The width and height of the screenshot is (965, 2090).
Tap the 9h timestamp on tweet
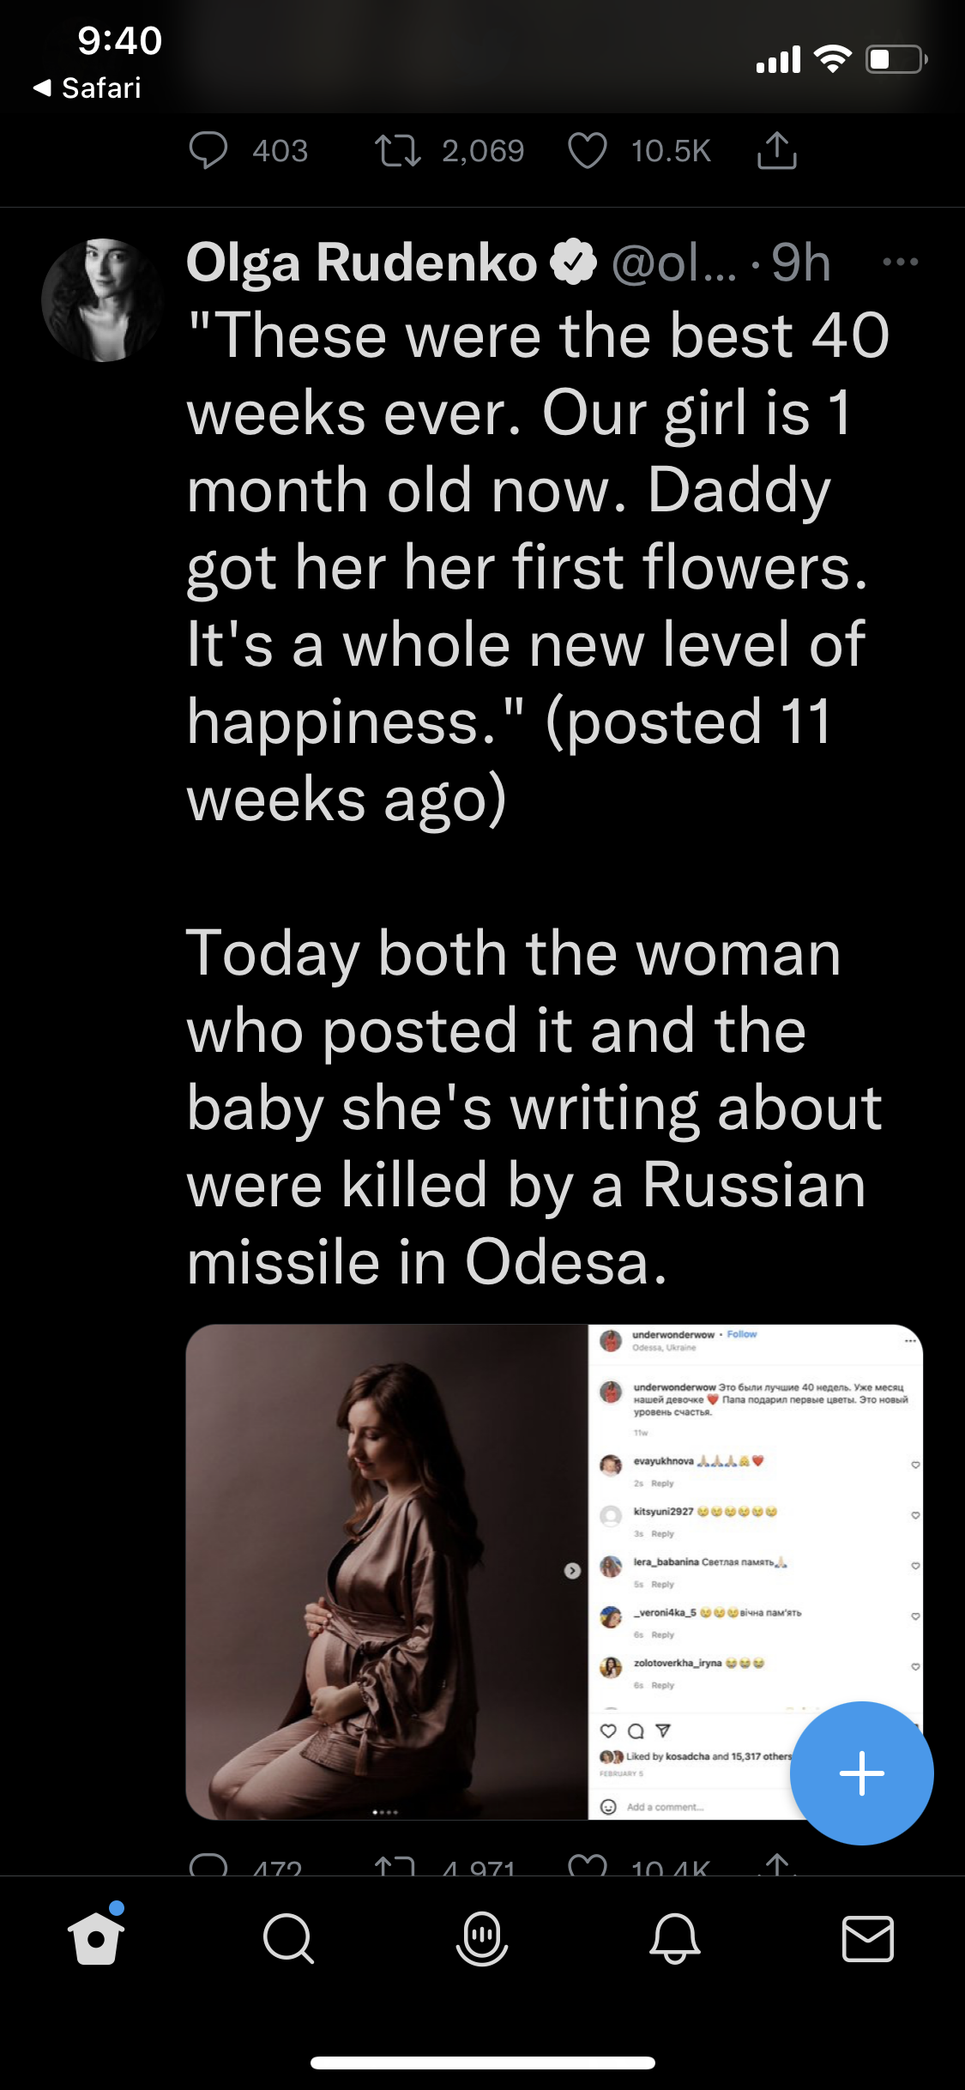[x=801, y=263]
